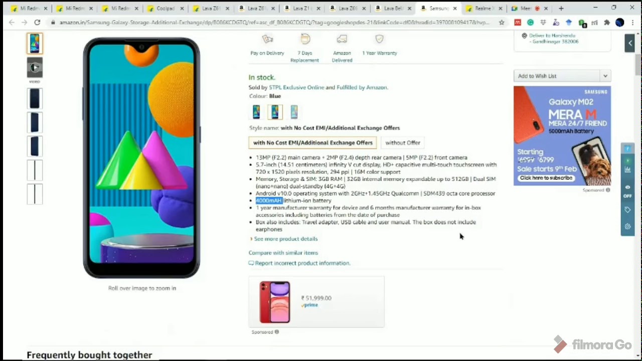The image size is (642, 361).
Task: Go back to the previous page
Action: pyautogui.click(x=12, y=23)
